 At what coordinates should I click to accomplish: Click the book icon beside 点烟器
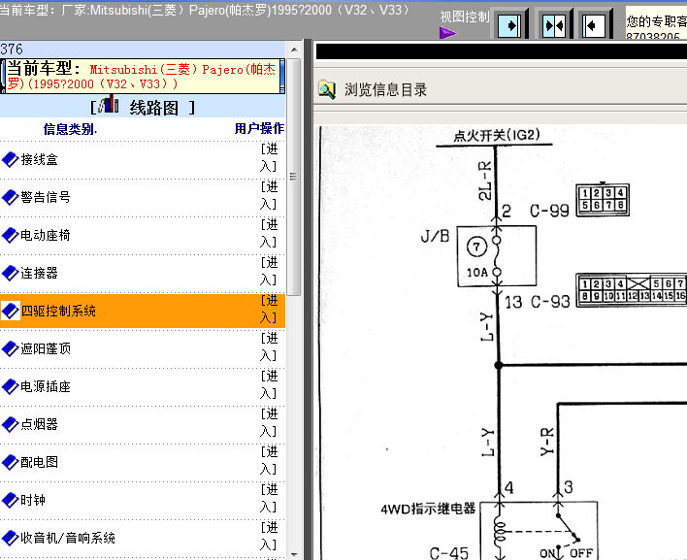(x=10, y=424)
